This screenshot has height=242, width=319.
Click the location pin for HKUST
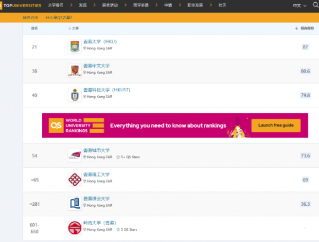click(85, 97)
